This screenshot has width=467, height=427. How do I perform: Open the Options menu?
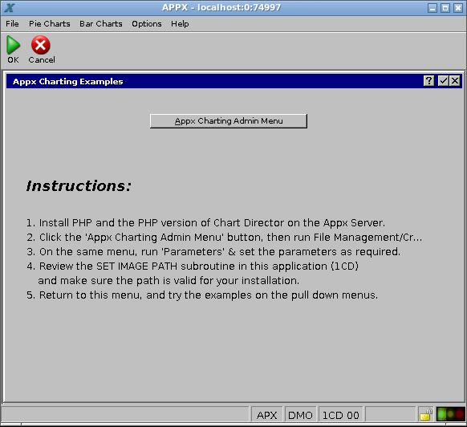pyautogui.click(x=147, y=24)
